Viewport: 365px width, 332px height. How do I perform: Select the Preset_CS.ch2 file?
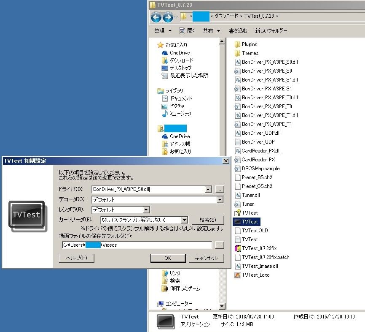[253, 186]
